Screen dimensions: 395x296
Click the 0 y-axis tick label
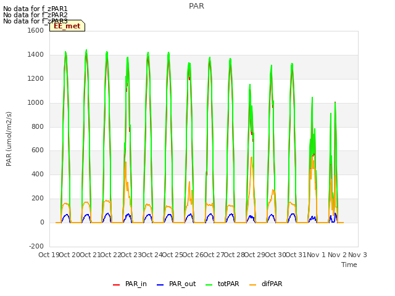tap(42, 222)
